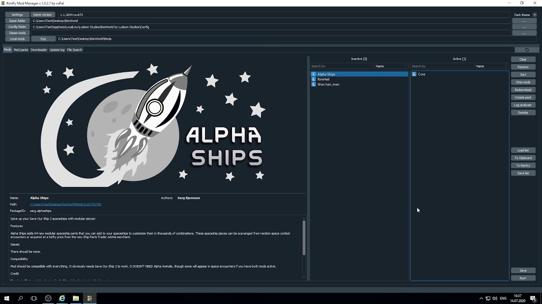
Task: Switch to the Mod packs tab
Action: tap(21, 50)
